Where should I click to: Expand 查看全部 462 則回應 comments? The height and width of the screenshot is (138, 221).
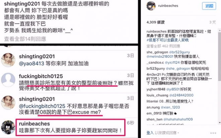163,46
